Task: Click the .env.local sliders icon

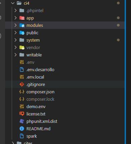Action: point(22,77)
